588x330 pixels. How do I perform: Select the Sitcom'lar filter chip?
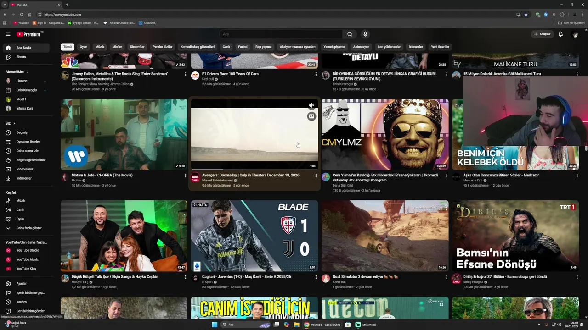click(137, 47)
